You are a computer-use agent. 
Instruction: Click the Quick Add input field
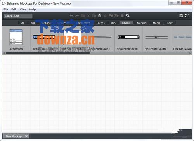tap(18, 16)
